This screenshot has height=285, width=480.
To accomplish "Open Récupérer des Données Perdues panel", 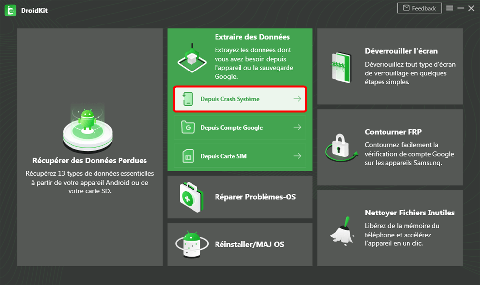I will [90, 160].
